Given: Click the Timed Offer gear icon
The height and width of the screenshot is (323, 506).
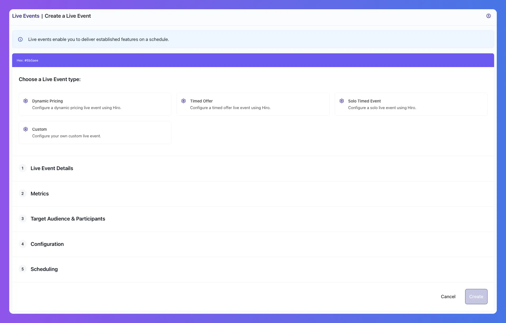Looking at the screenshot, I should click(x=184, y=101).
